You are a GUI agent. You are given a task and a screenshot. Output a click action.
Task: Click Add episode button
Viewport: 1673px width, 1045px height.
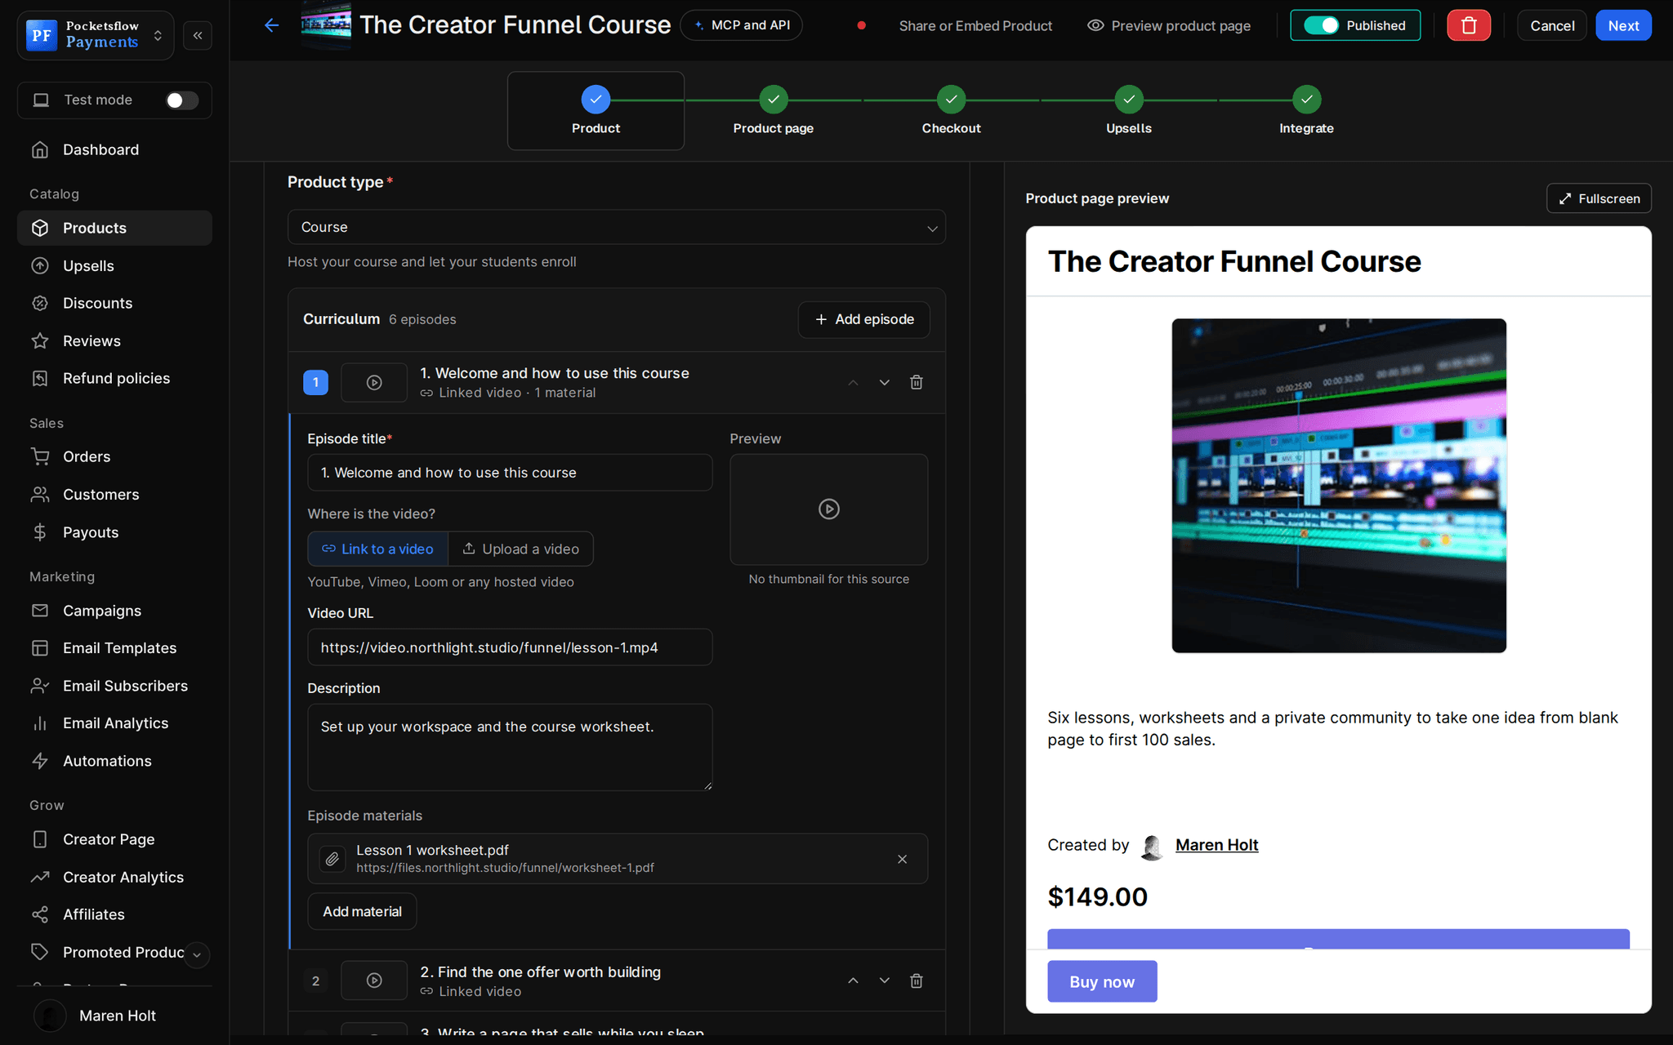864,319
